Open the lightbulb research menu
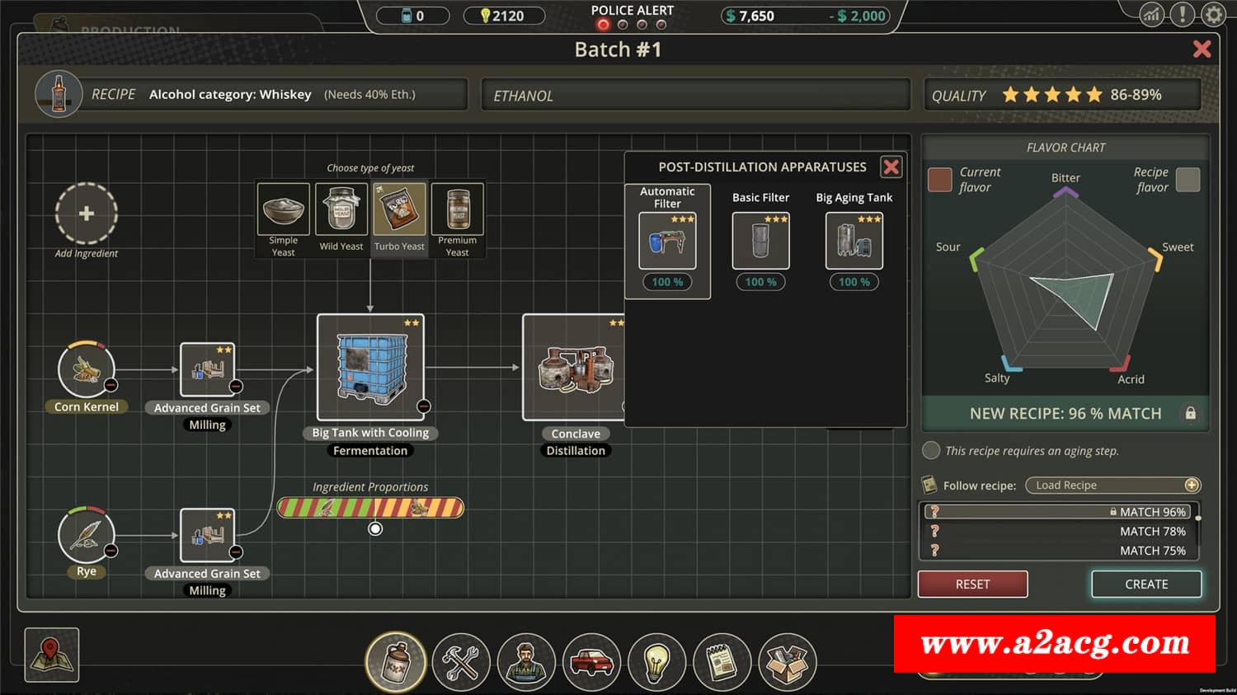1237x695 pixels. click(x=656, y=661)
